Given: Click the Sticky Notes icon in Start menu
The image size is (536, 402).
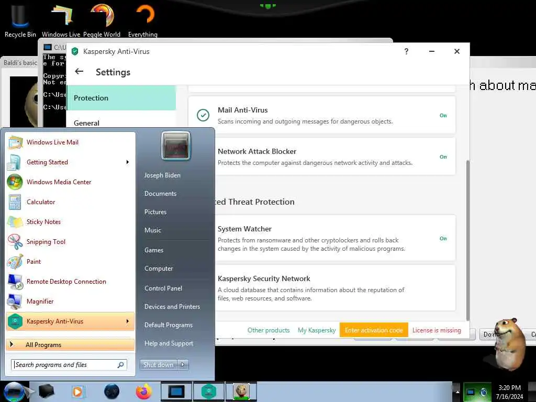Looking at the screenshot, I should (15, 222).
